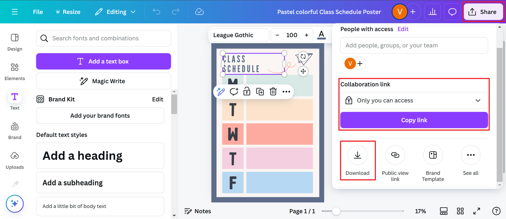Toggle the page thumbnails view icon
This screenshot has height=219, width=506.
(444, 211)
